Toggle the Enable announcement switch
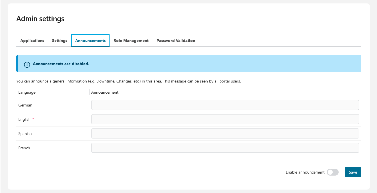The width and height of the screenshot is (377, 193). (x=333, y=172)
